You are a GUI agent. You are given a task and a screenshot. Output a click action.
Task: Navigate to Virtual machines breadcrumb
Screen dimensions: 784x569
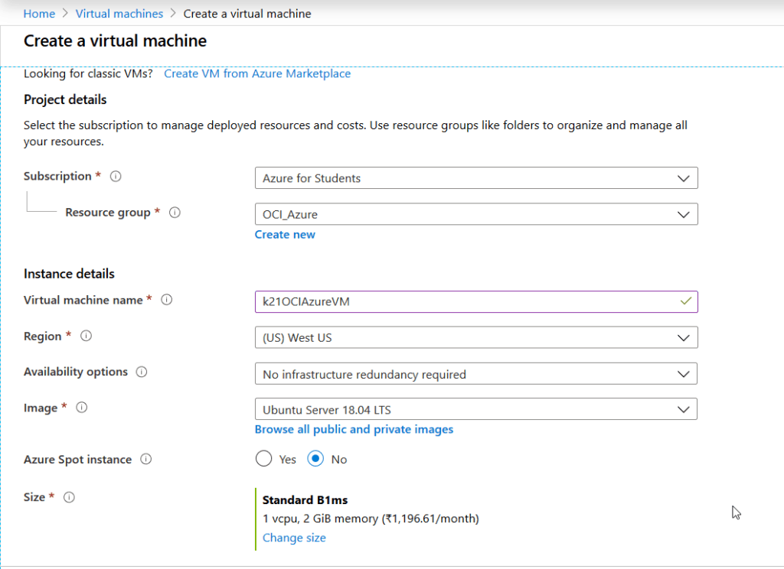point(119,14)
